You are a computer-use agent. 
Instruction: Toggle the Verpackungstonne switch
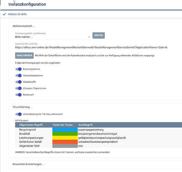coord(19,76)
